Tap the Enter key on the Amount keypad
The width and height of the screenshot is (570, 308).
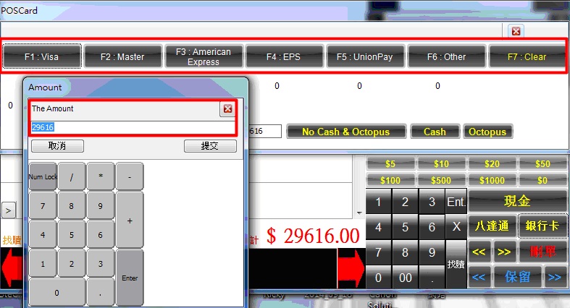click(x=130, y=278)
